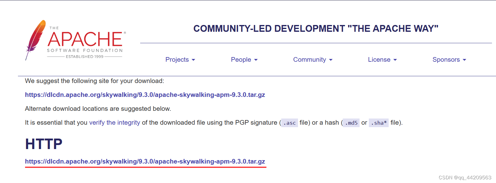
Task: Click the HTTP section skywalking download link
Action: click(x=145, y=161)
